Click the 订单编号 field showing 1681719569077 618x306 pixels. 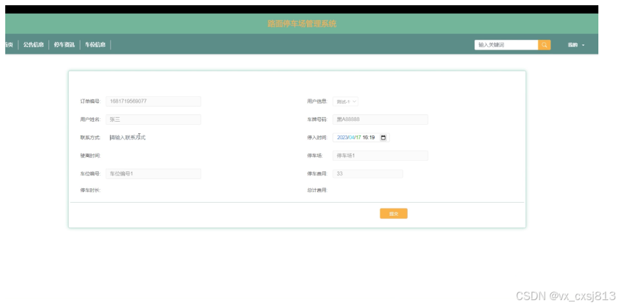153,101
